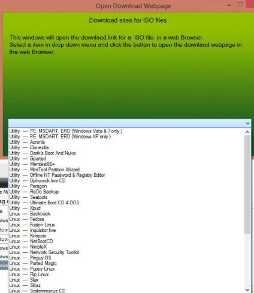The height and width of the screenshot is (293, 254).
Task: Select ReDo Backup item
Action: (x=126, y=192)
